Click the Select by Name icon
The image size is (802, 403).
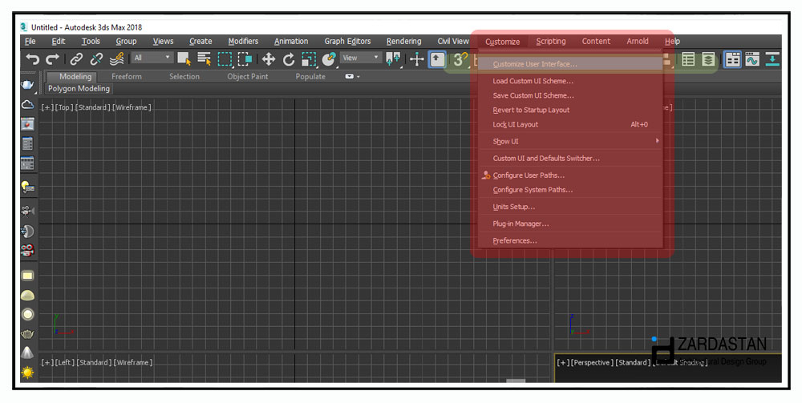(205, 58)
